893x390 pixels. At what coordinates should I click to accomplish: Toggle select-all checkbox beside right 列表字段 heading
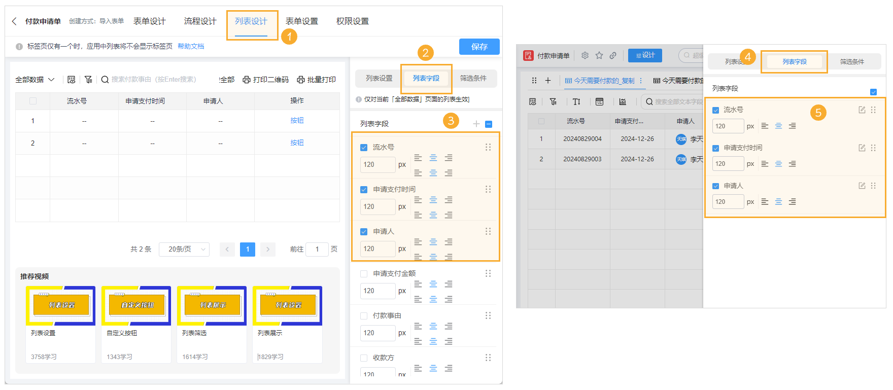pyautogui.click(x=873, y=92)
